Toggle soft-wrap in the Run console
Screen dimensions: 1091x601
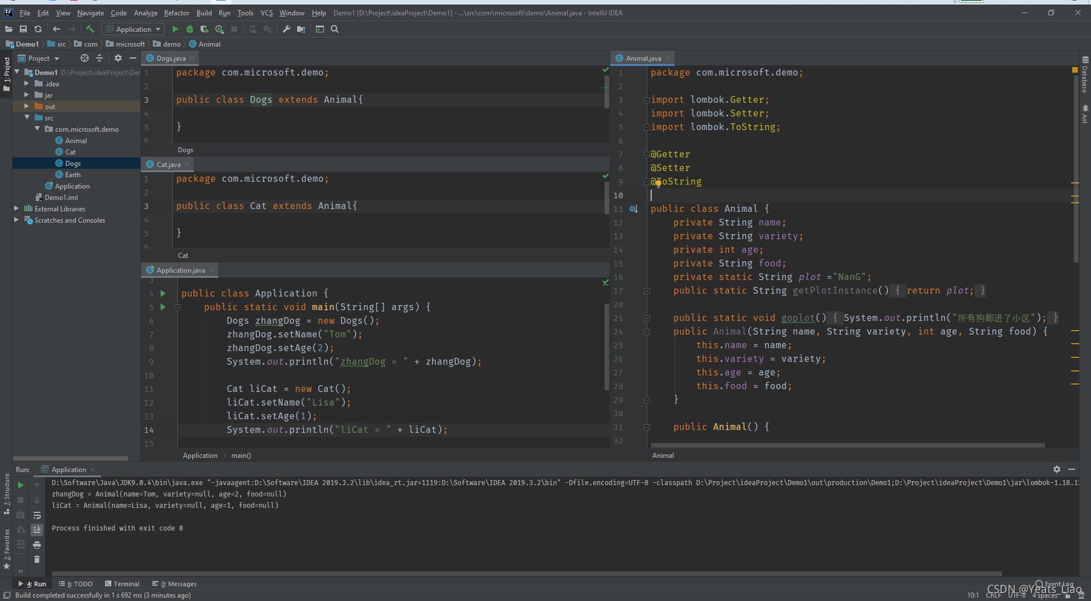pyautogui.click(x=37, y=515)
